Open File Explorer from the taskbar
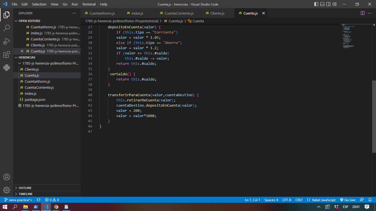376x211 pixels. [x=26, y=207]
